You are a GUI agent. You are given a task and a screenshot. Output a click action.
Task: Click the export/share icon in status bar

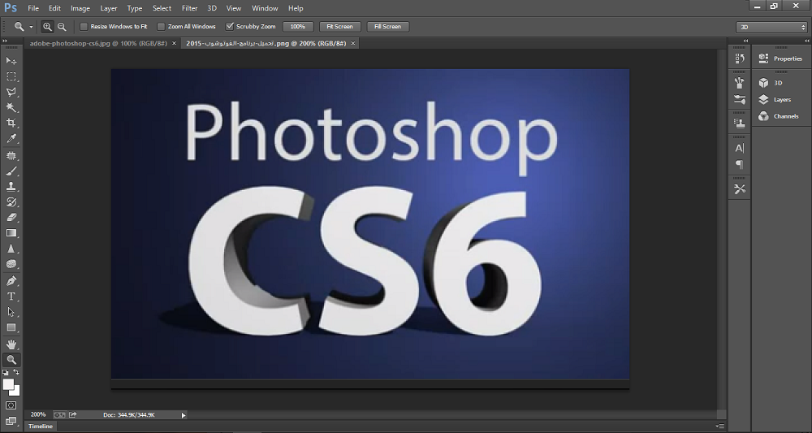73,414
